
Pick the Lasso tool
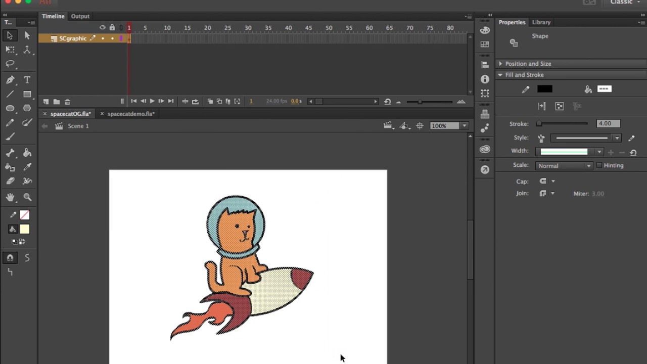click(10, 64)
